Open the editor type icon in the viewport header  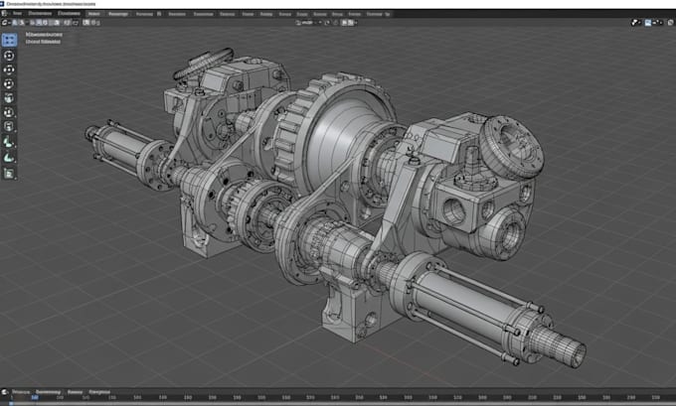(5, 23)
